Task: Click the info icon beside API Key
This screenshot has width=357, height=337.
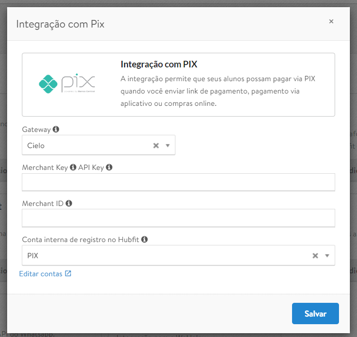Action: 109,167
